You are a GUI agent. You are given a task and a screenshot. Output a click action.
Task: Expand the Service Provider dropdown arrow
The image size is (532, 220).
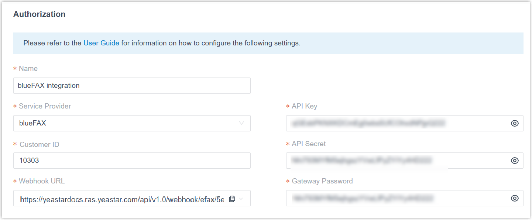click(x=241, y=123)
